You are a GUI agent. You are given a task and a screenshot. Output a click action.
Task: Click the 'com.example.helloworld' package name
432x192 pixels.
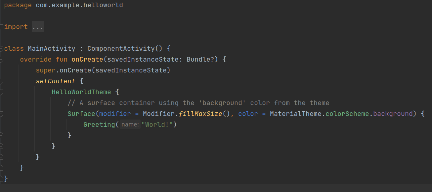[79, 5]
